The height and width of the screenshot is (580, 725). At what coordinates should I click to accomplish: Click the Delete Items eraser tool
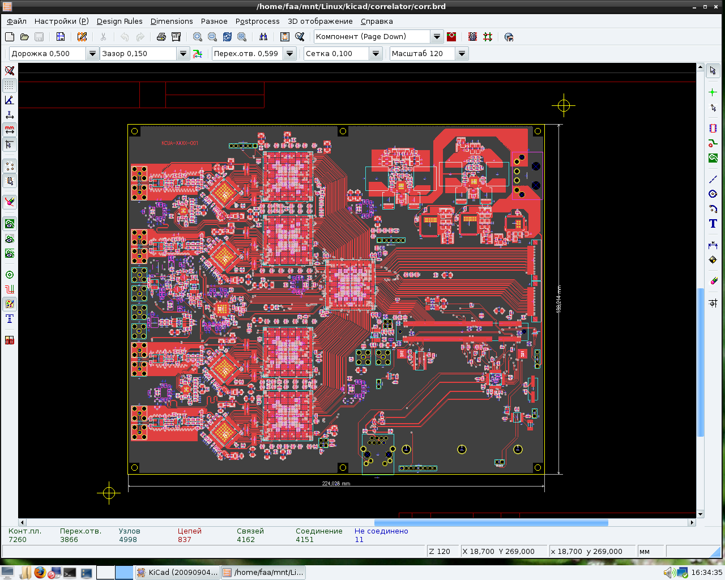coord(713,281)
